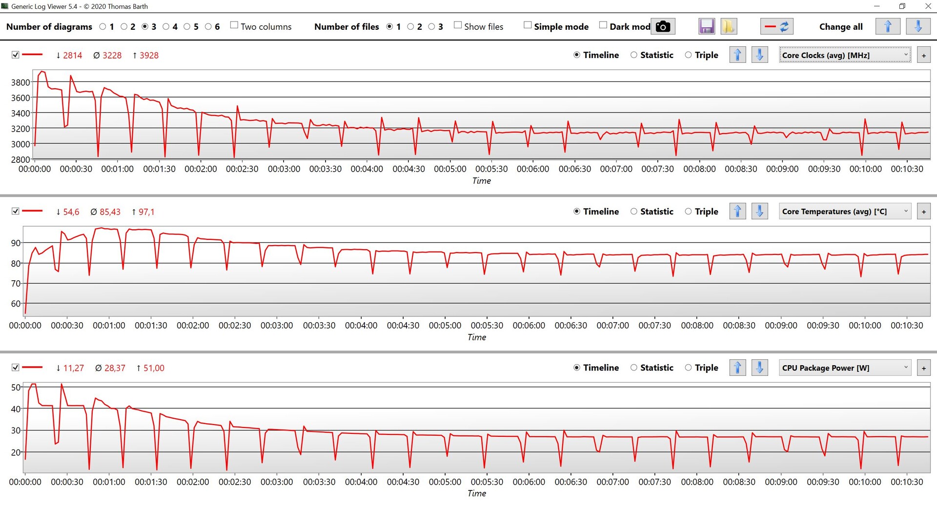937x507 pixels.
Task: Click the Change all down arrow
Action: click(917, 26)
